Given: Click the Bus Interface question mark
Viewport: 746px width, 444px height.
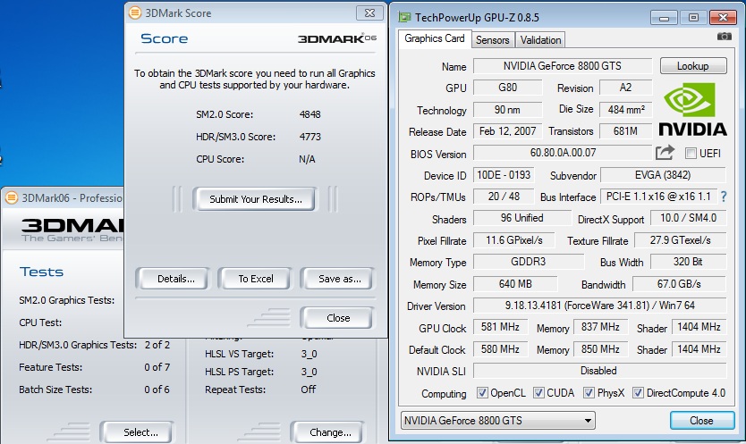Looking at the screenshot, I should tap(724, 197).
